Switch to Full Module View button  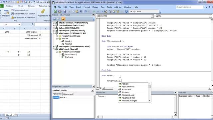tap(101, 88)
